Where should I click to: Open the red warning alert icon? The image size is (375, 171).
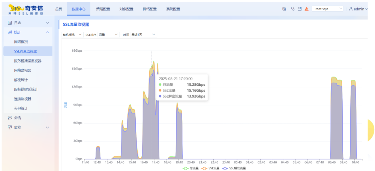point(307,9)
